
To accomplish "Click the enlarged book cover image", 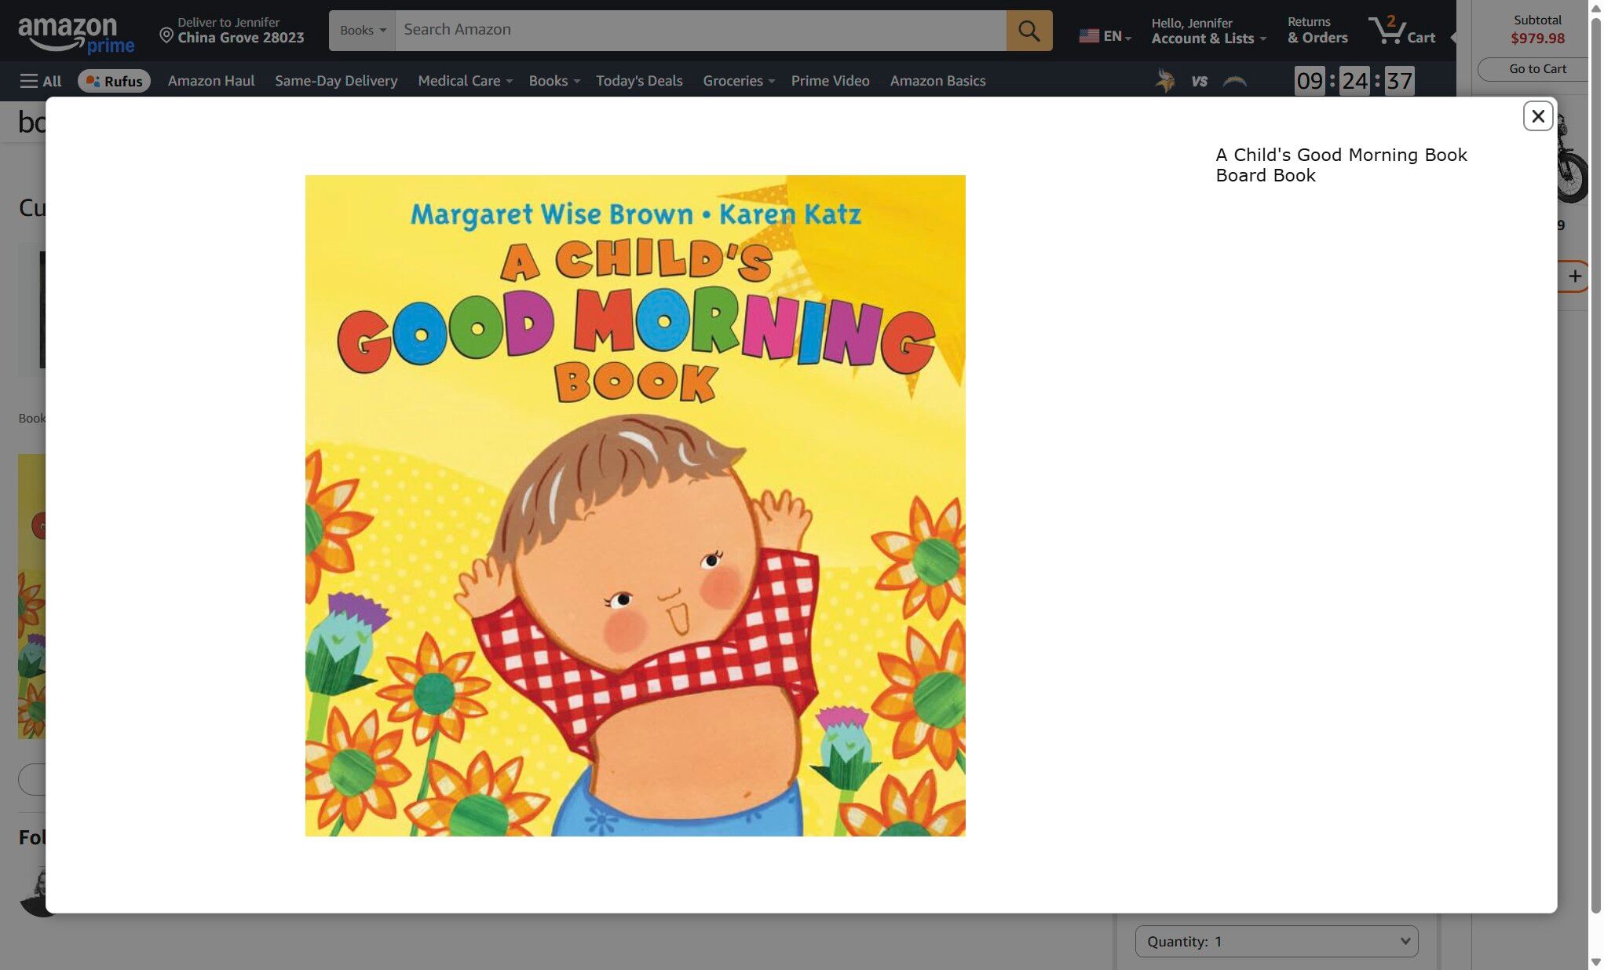I will coord(634,505).
